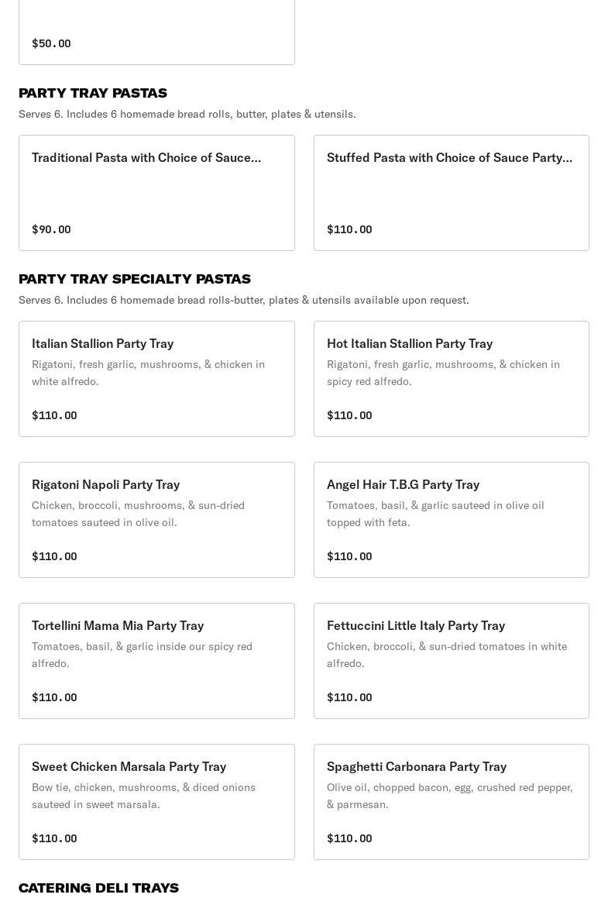Open Stuffed Pasta with Choice of Sauce item

click(x=451, y=192)
